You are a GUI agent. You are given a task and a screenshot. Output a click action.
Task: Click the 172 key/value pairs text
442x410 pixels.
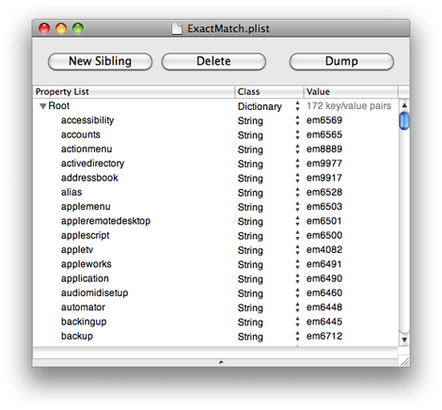point(349,106)
